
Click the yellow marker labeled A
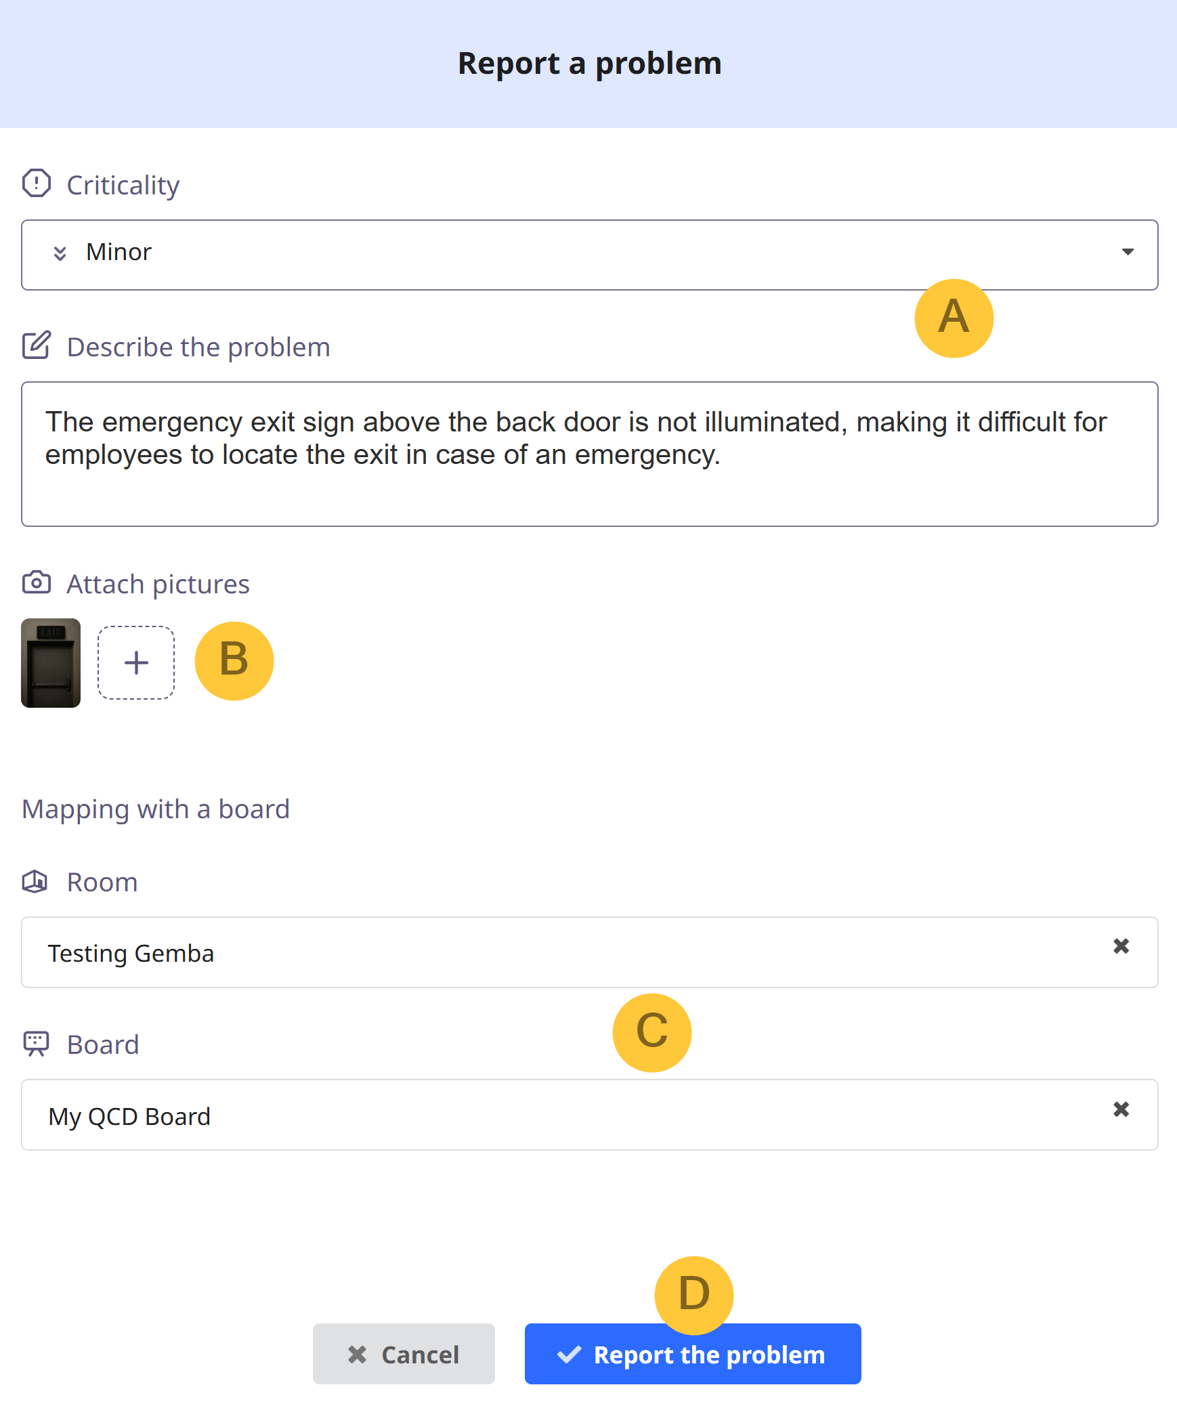click(x=954, y=318)
